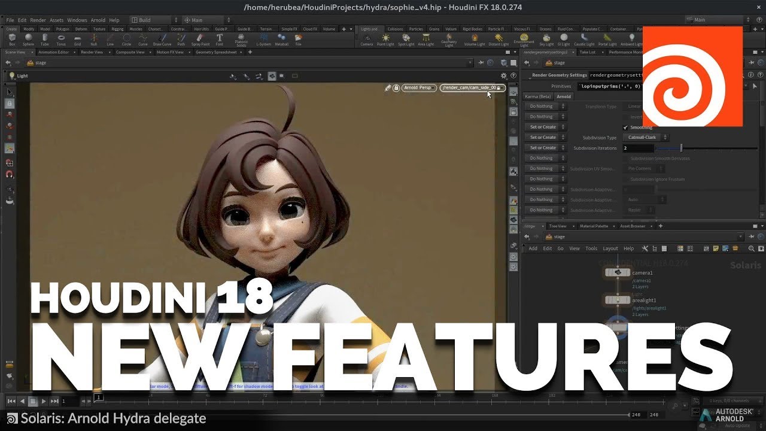This screenshot has height=431, width=766.
Task: Open Set or Create dropdown for Subdivision Iterations
Action: coord(545,147)
